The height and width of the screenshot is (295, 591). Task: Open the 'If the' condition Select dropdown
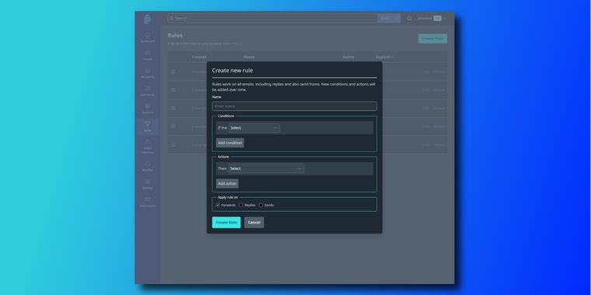tap(254, 128)
